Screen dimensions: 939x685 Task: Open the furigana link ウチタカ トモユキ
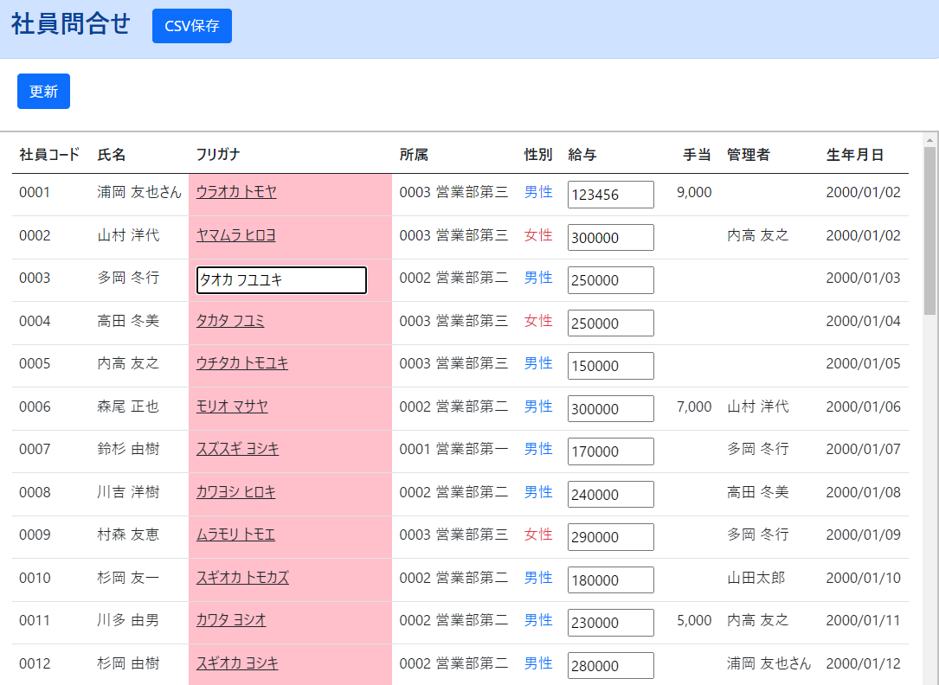pyautogui.click(x=241, y=364)
